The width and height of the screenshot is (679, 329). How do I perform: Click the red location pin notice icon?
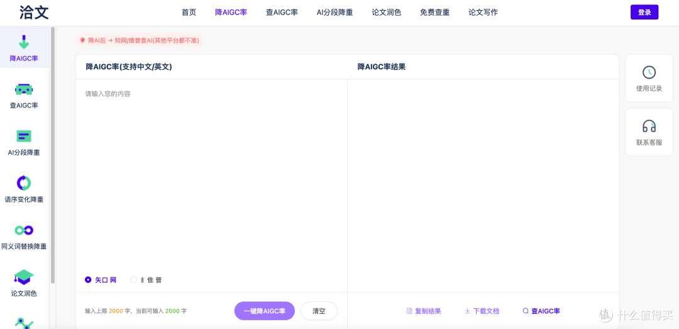pyautogui.click(x=83, y=40)
